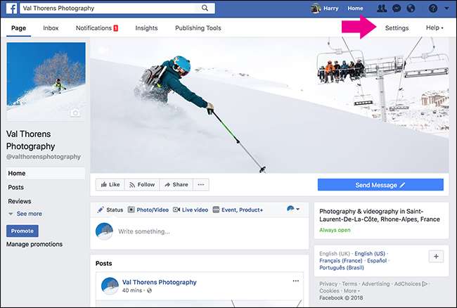Image resolution: width=457 pixels, height=308 pixels.
Task: Click the Val Thorens Photography post avatar
Action: (110, 286)
